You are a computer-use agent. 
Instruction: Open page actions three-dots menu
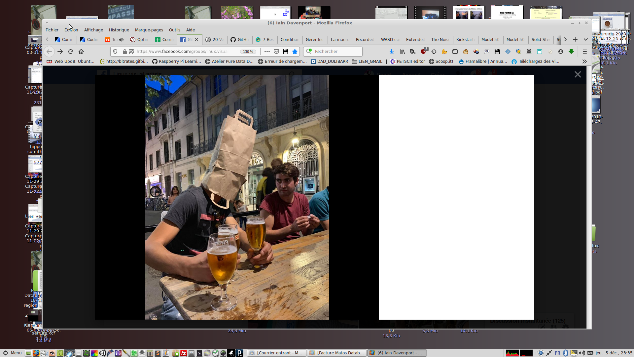[x=267, y=52]
